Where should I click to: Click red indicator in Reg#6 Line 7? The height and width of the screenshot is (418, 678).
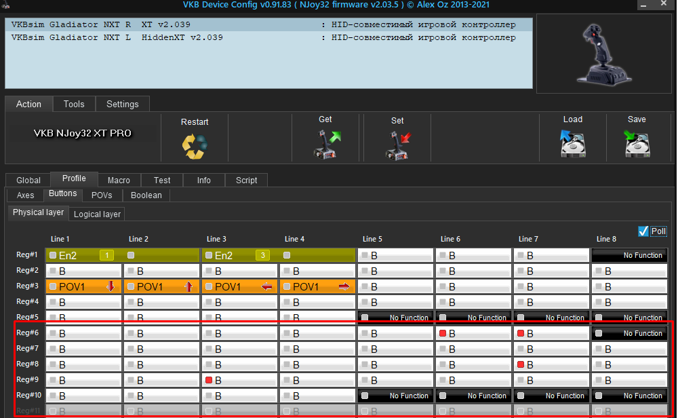pyautogui.click(x=521, y=333)
